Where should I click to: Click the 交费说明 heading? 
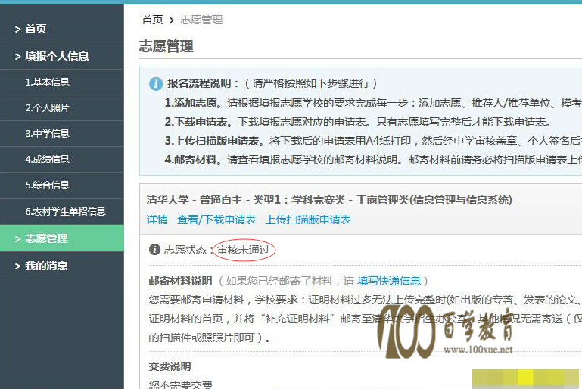(x=170, y=367)
